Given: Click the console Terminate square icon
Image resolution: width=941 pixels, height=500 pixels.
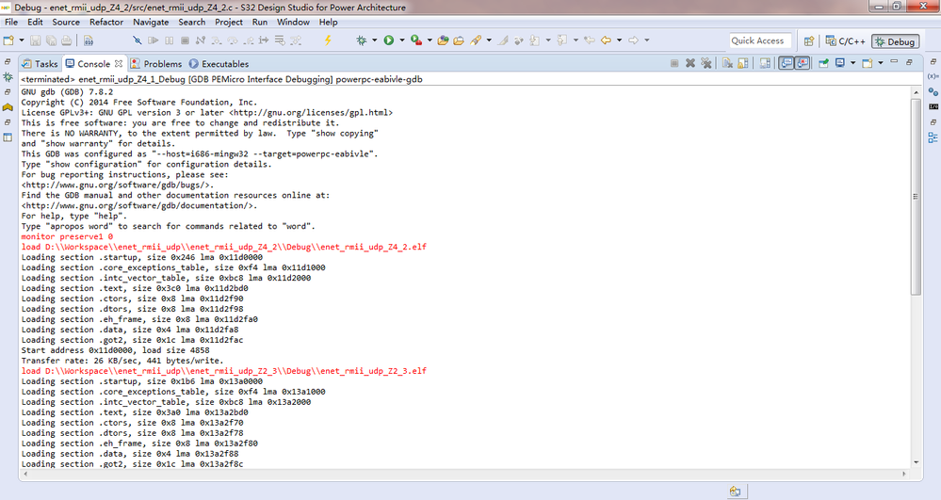Looking at the screenshot, I should (x=674, y=63).
